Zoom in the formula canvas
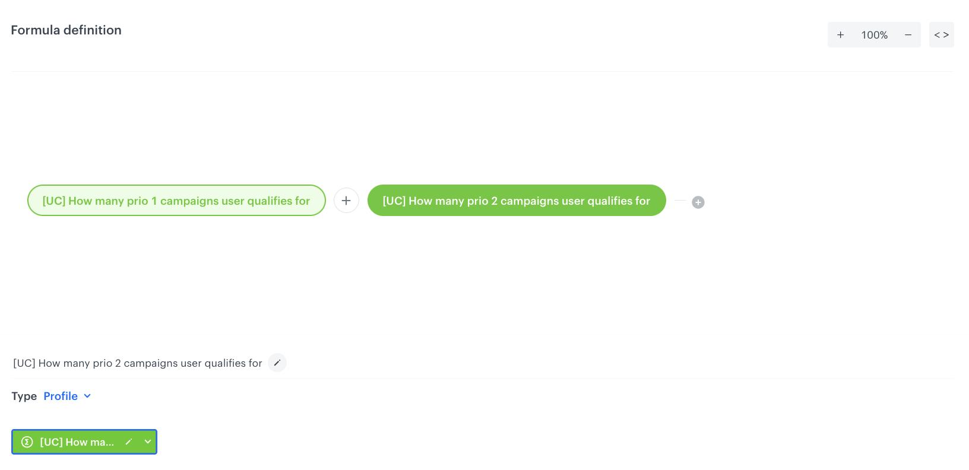The height and width of the screenshot is (470, 969). point(840,35)
